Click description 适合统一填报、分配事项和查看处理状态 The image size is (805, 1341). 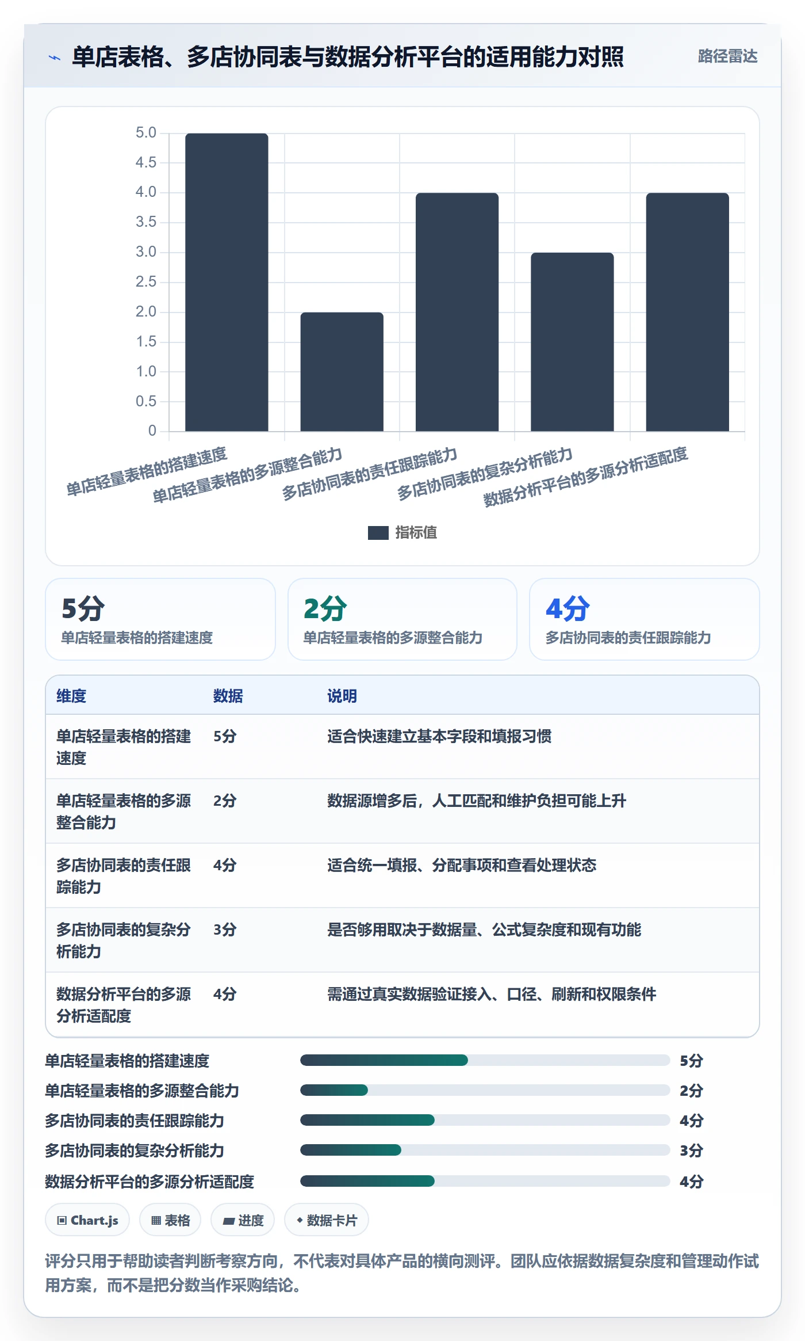point(462,865)
